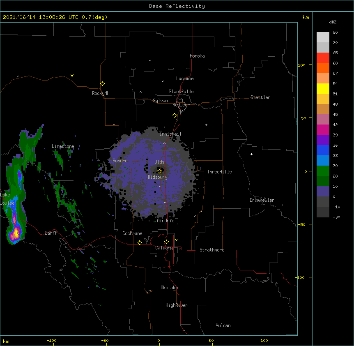354x346 pixels.
Task: Click the Limestone label
Action: (x=63, y=146)
